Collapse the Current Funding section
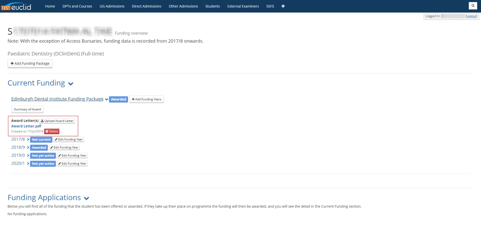This screenshot has width=481, height=243. (71, 84)
